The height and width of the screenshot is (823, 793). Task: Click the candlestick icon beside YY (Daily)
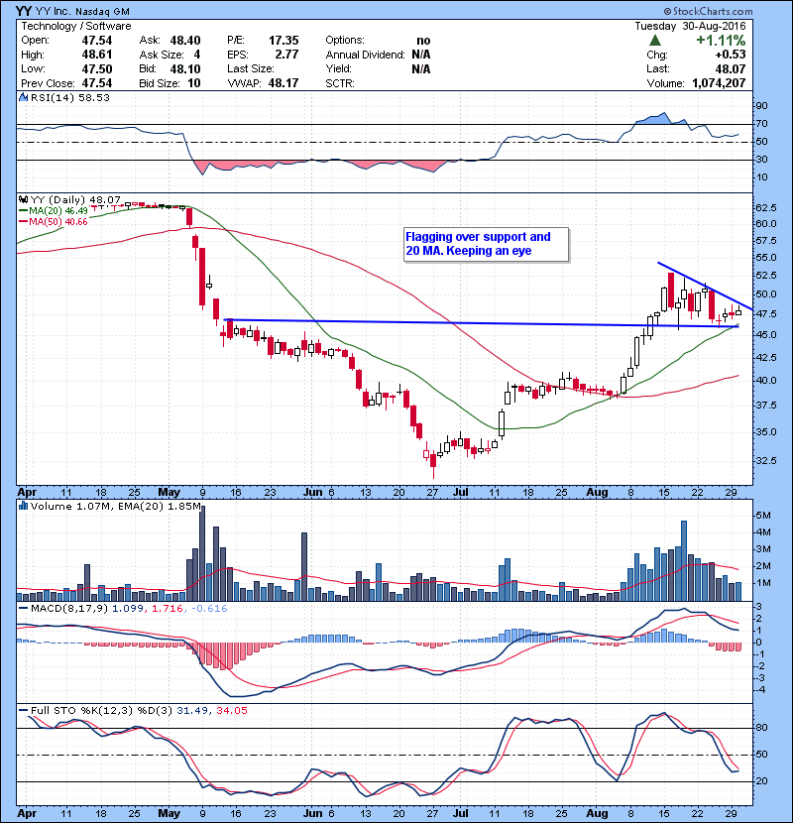point(23,199)
